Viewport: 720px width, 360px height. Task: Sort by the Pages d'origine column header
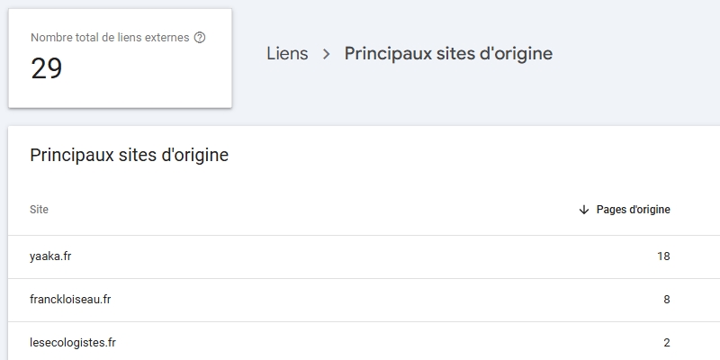point(633,210)
